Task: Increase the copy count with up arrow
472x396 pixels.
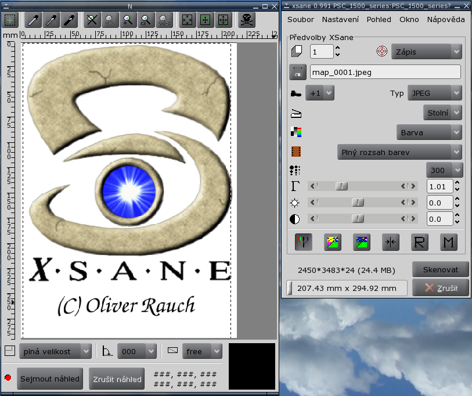Action: [x=338, y=48]
